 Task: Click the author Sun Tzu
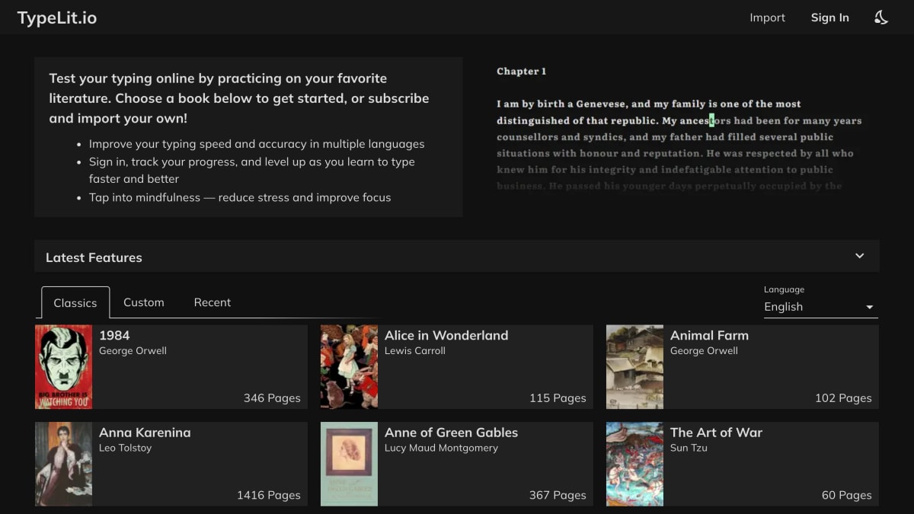[x=689, y=448]
